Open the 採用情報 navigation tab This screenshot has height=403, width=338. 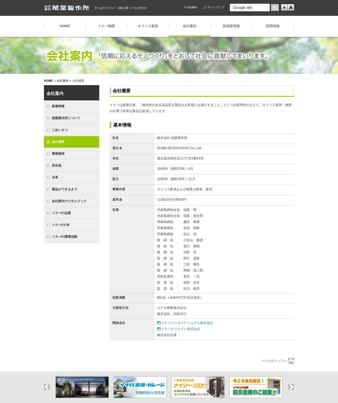(273, 26)
